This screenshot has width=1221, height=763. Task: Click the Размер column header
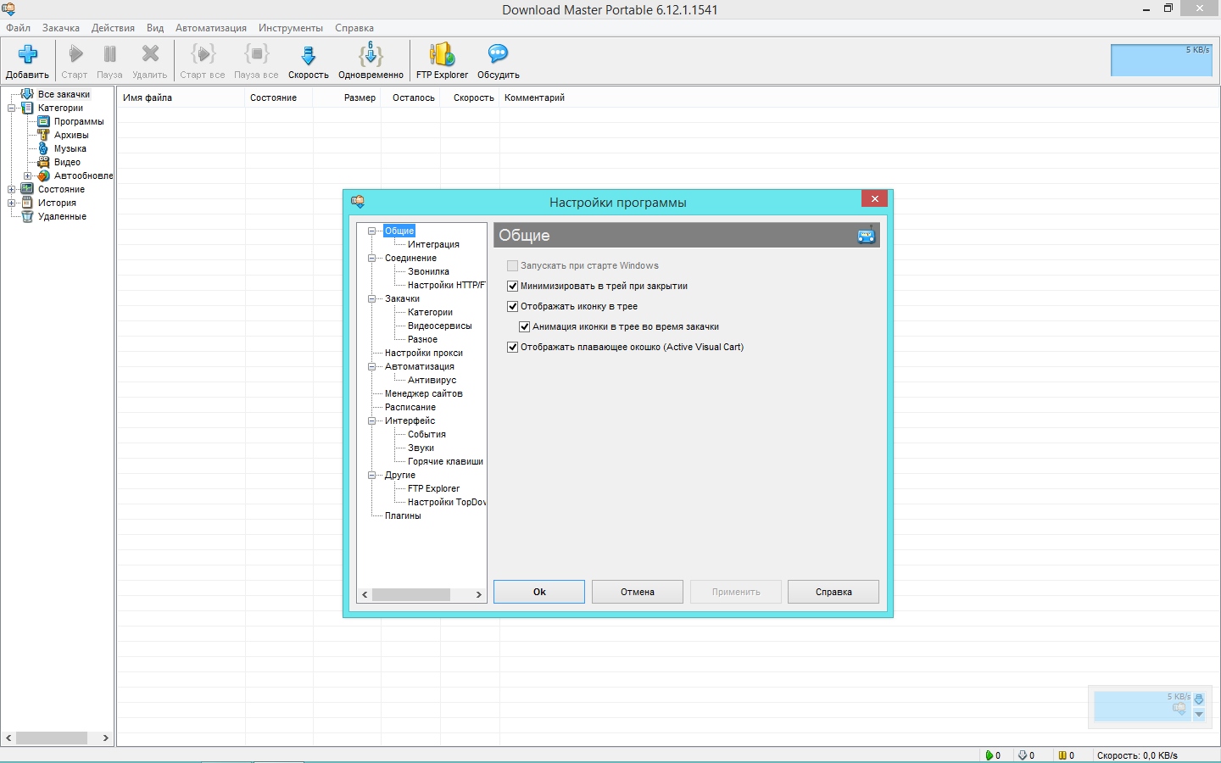(x=347, y=97)
